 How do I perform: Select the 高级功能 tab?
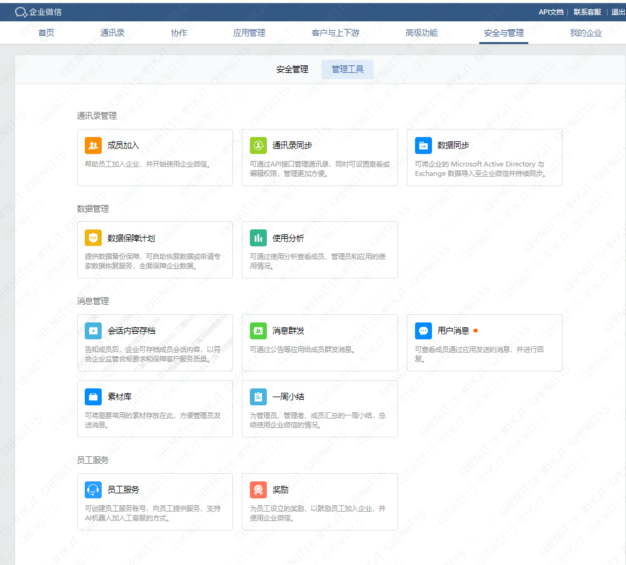pyautogui.click(x=421, y=33)
